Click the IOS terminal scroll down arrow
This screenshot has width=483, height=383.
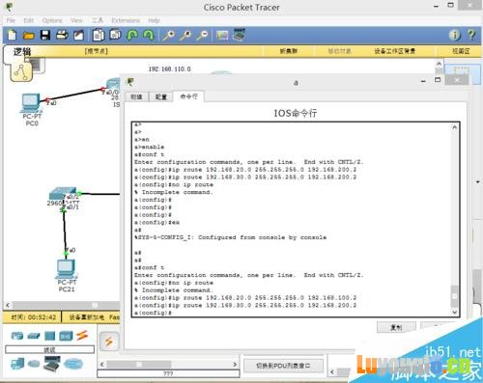click(454, 313)
